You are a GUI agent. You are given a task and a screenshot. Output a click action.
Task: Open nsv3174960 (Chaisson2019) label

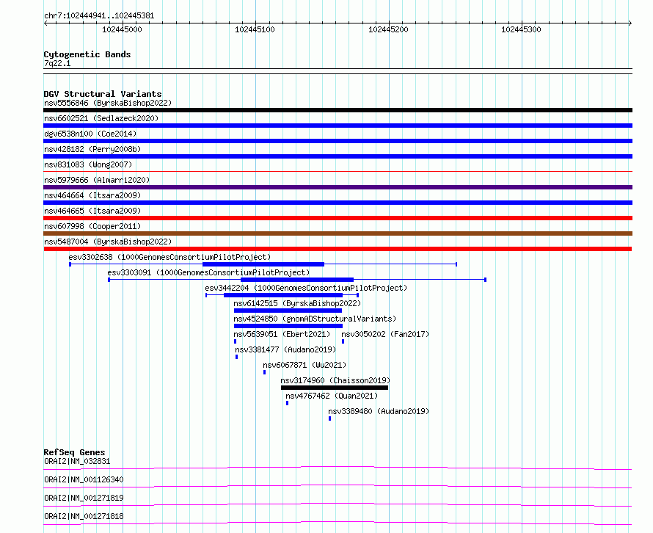pos(335,380)
